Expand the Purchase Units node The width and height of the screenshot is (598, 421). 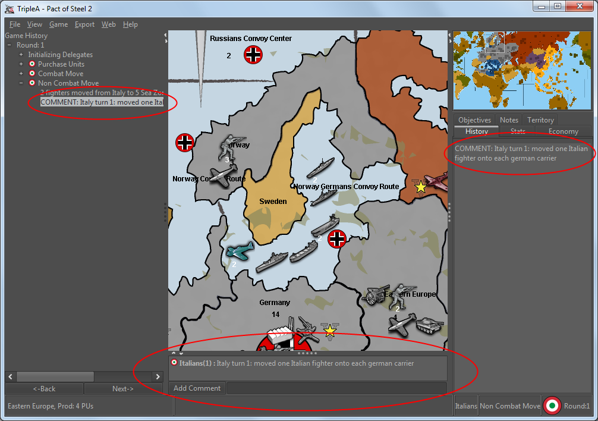tap(21, 64)
